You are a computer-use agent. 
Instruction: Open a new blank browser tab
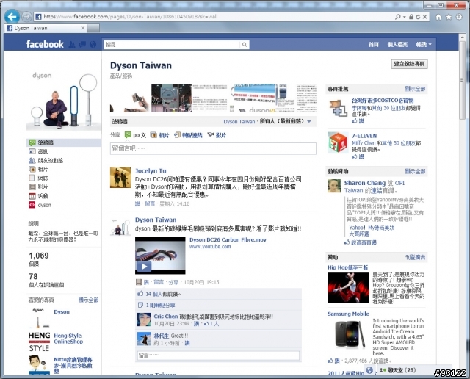click(93, 28)
